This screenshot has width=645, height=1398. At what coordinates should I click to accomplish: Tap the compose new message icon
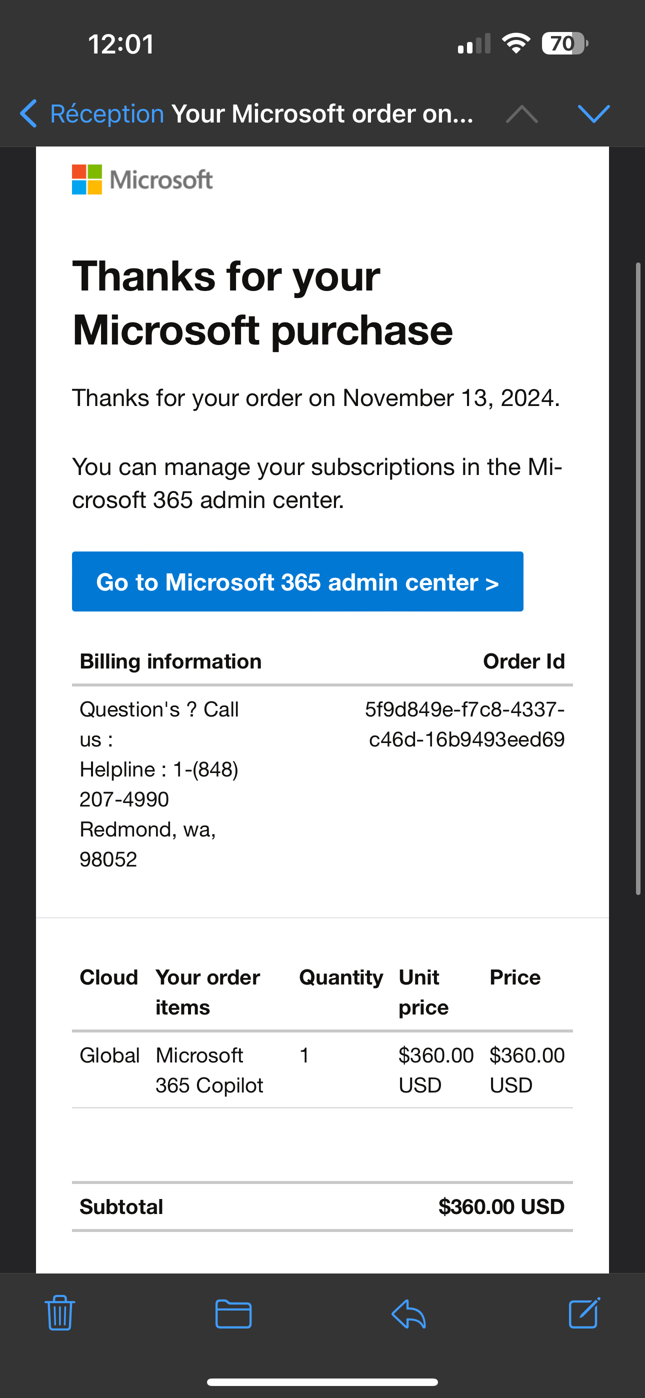click(x=584, y=1313)
